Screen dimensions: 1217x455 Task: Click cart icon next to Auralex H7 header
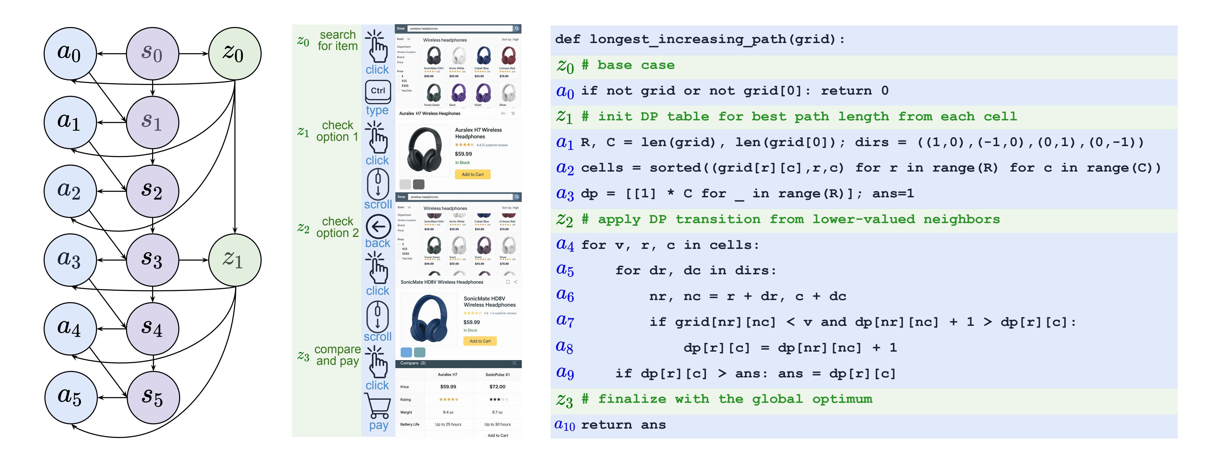(513, 113)
